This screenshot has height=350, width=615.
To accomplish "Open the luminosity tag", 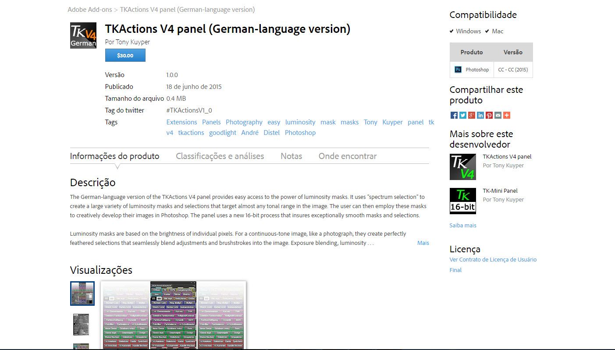I will [x=300, y=122].
